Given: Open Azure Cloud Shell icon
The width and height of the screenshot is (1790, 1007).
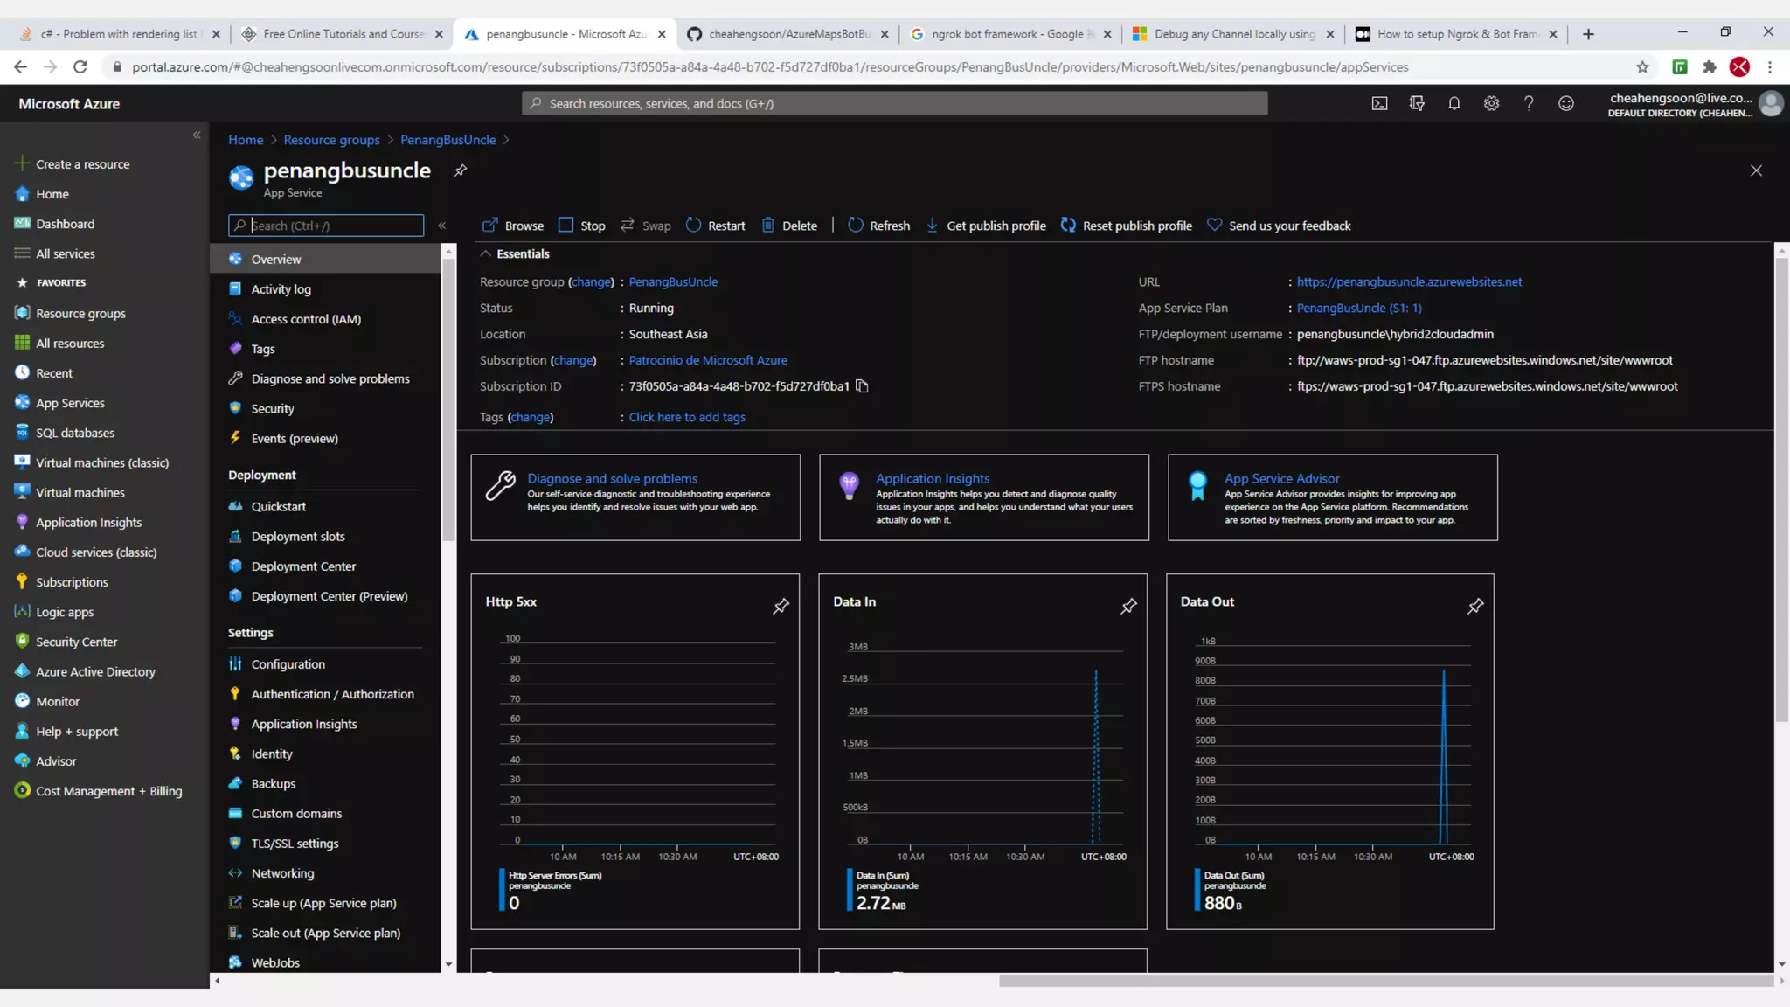Looking at the screenshot, I should click(1379, 103).
